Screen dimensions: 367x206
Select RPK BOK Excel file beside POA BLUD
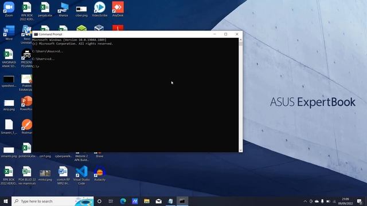(9, 175)
